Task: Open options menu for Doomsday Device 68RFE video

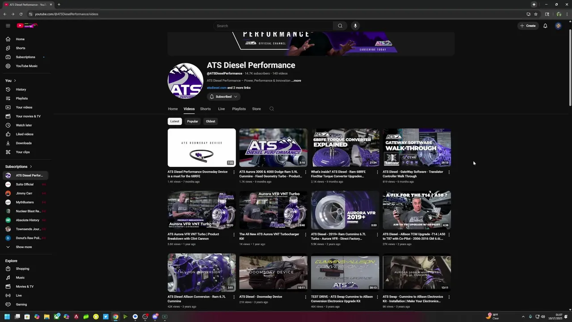Action: [234, 172]
